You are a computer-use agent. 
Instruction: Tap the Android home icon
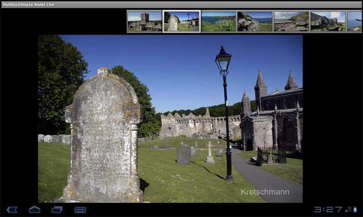click(x=34, y=209)
